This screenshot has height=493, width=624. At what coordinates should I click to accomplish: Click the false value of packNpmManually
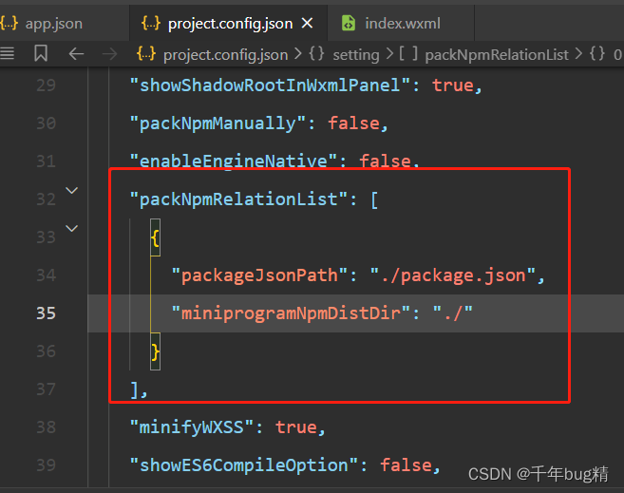point(353,123)
